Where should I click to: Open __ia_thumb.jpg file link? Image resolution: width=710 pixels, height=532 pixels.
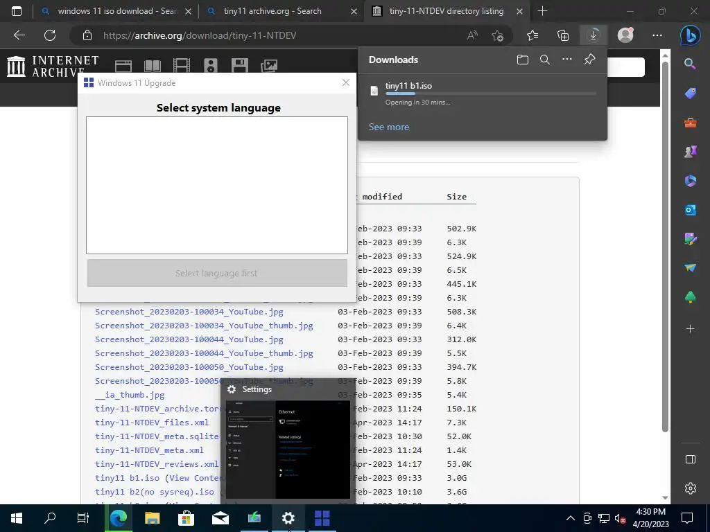coord(130,395)
